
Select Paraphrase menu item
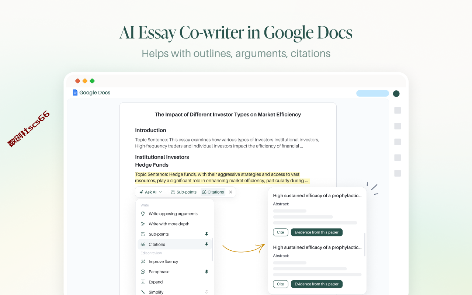pos(175,272)
